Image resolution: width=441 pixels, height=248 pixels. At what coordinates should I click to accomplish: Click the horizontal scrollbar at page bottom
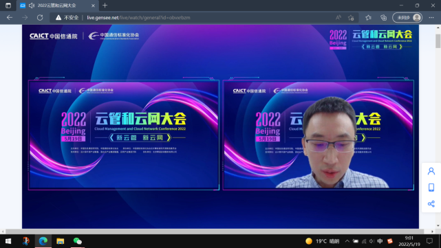(215, 232)
